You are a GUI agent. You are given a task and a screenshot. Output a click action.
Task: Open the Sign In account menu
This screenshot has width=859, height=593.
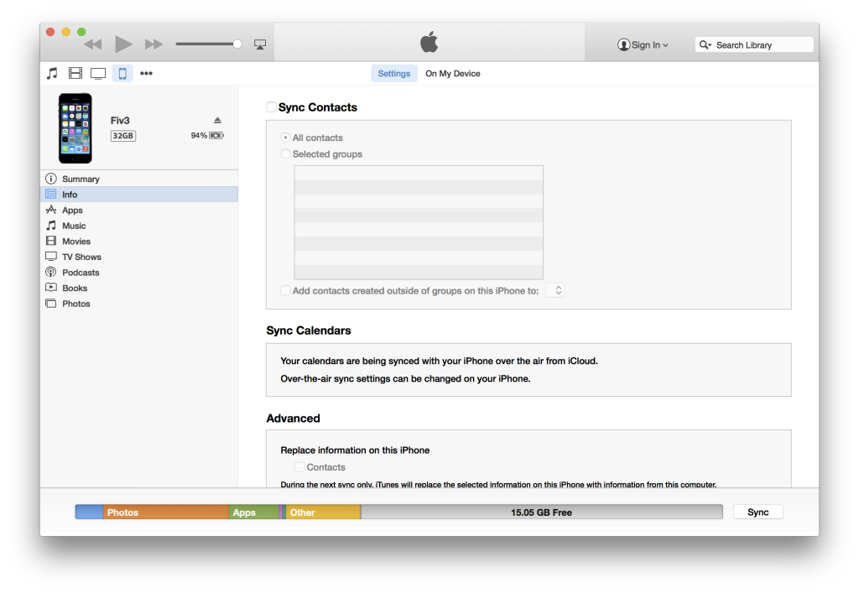click(643, 45)
